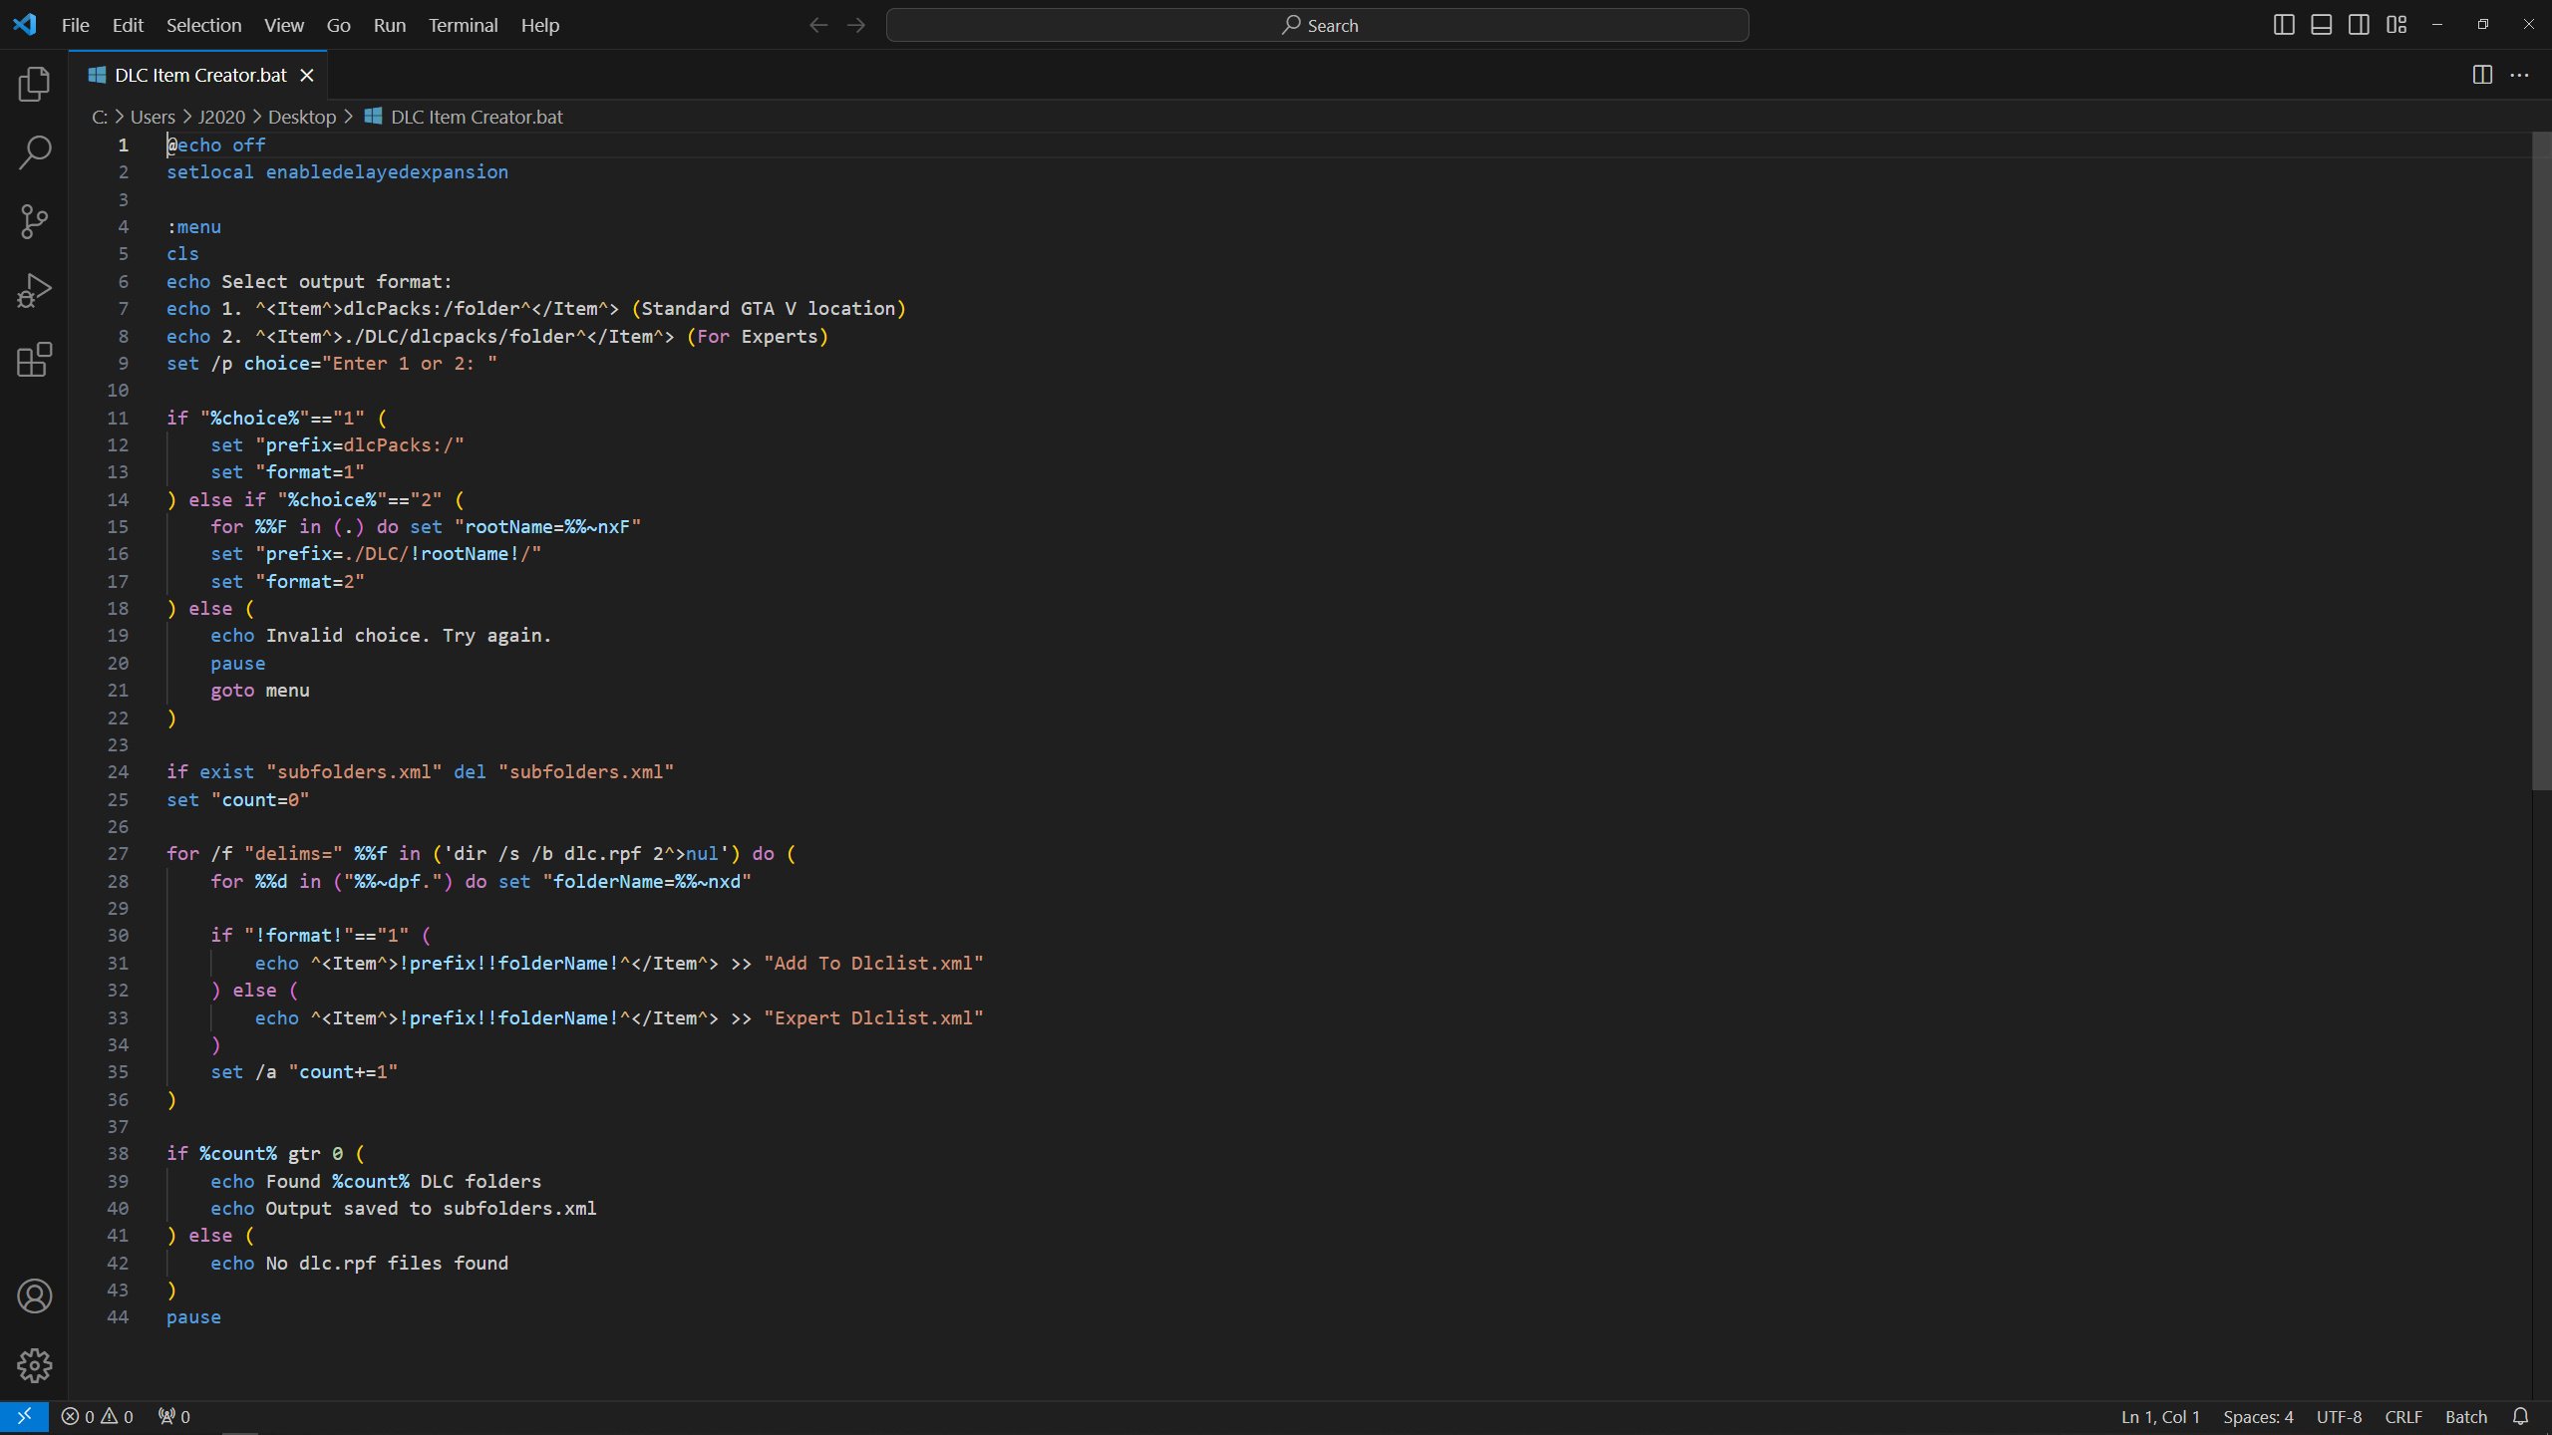This screenshot has height=1435, width=2552.
Task: Click line number 27 in the gutter
Action: [118, 853]
